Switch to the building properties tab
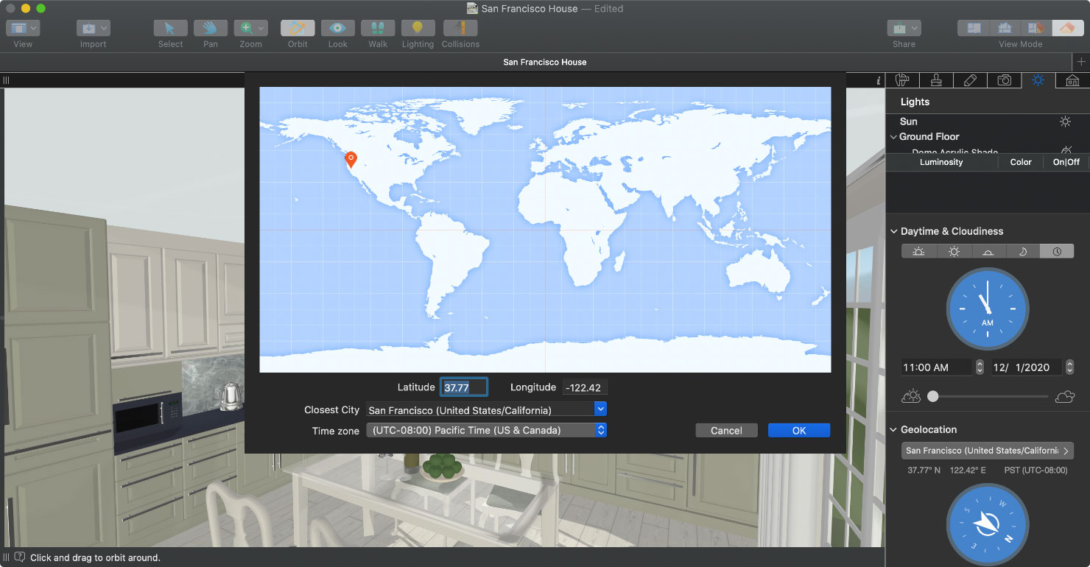Screen dimensions: 1090x567 [x=1072, y=80]
